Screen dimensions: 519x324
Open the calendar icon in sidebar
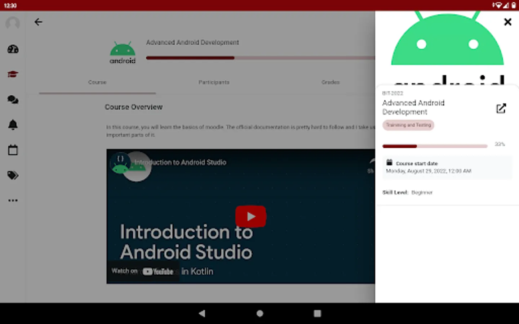click(13, 150)
